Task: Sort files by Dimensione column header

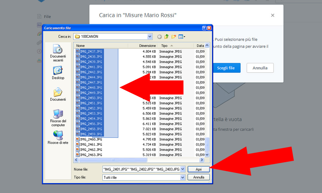Action: 147,46
